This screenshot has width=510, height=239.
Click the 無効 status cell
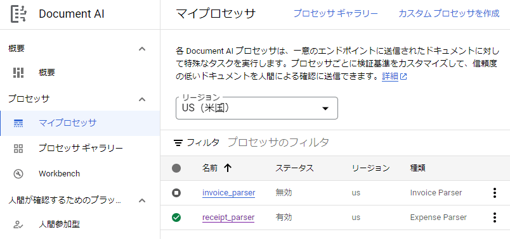point(284,193)
